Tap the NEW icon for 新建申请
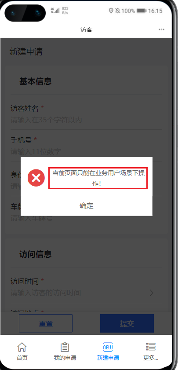Viewport: 178px width, 370px height. pos(108,347)
